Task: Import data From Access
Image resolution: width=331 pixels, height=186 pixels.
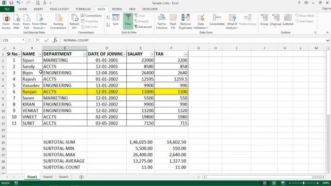Action: pos(6,22)
